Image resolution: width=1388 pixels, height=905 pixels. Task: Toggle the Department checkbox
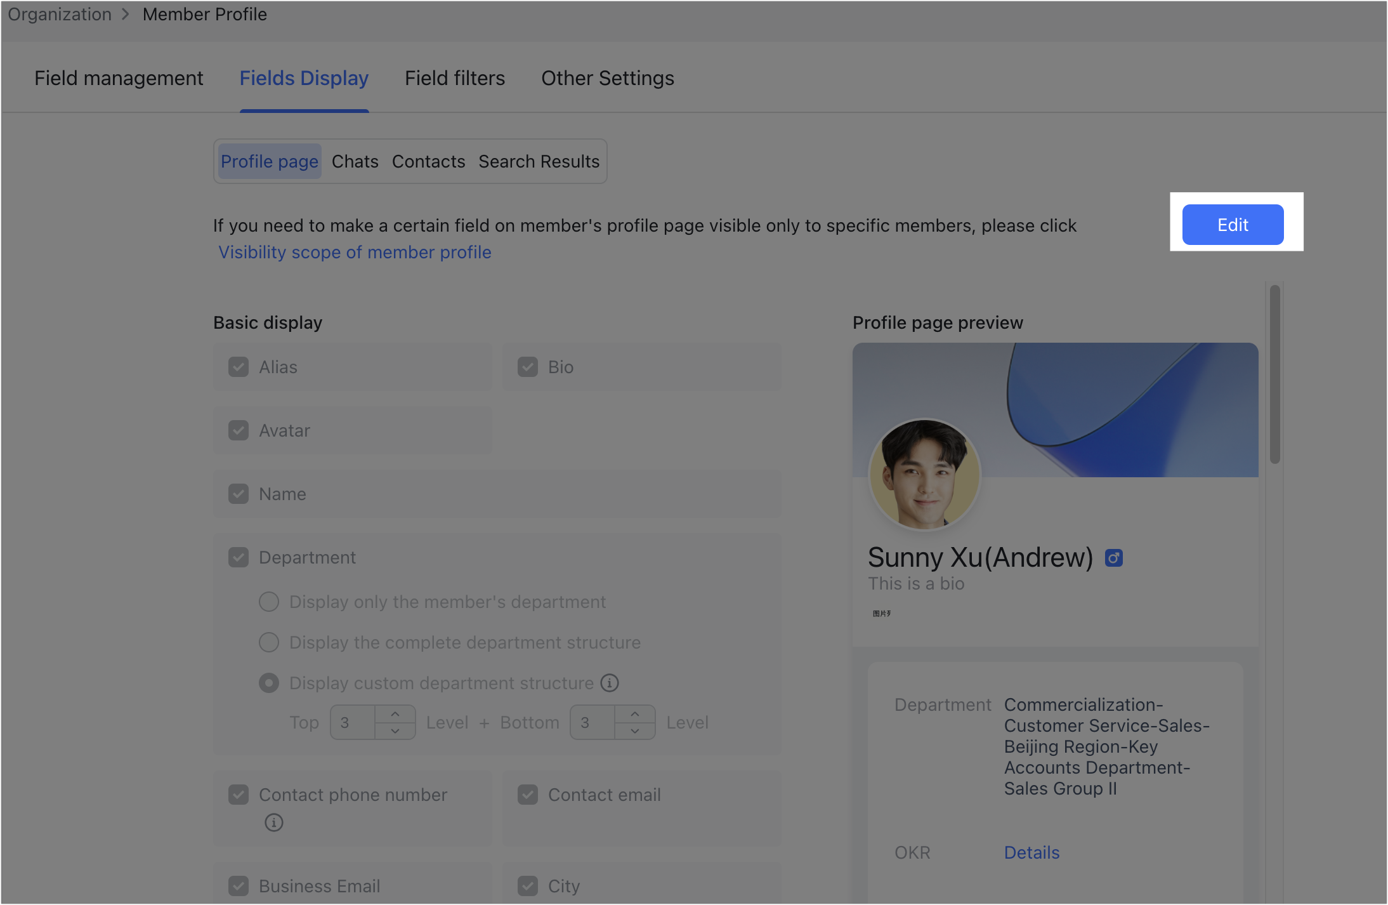(x=239, y=557)
